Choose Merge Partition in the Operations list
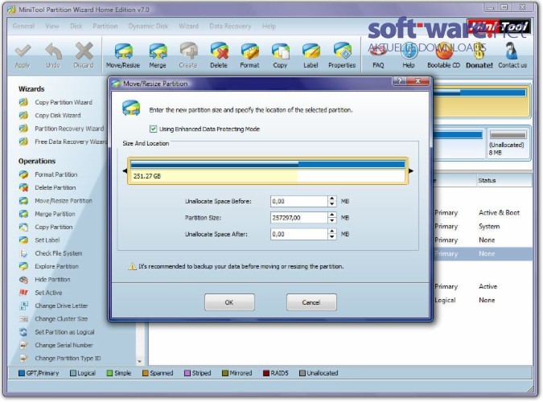Screen dimensions: 543x402 pyautogui.click(x=47, y=214)
